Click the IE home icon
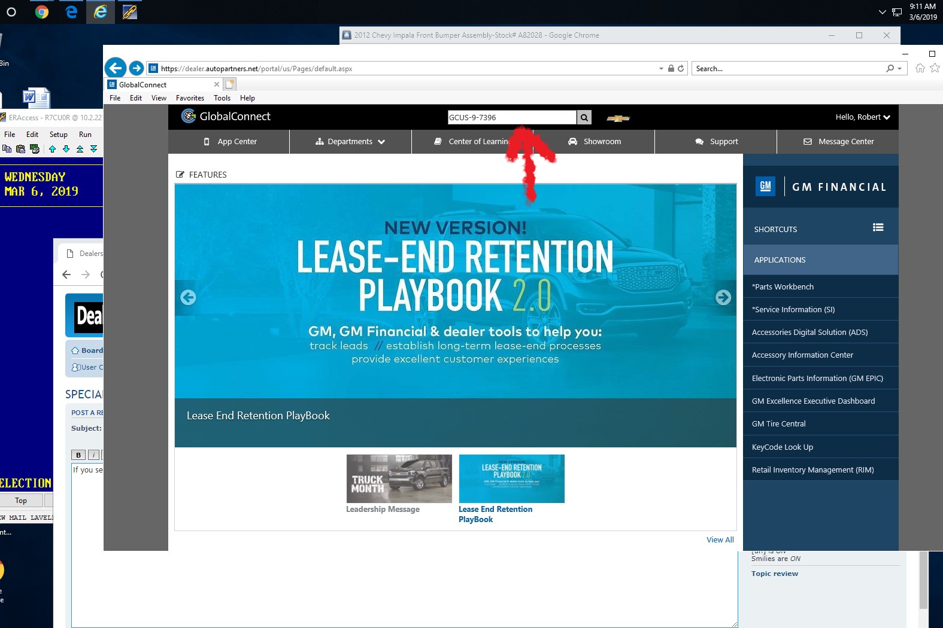 point(920,68)
